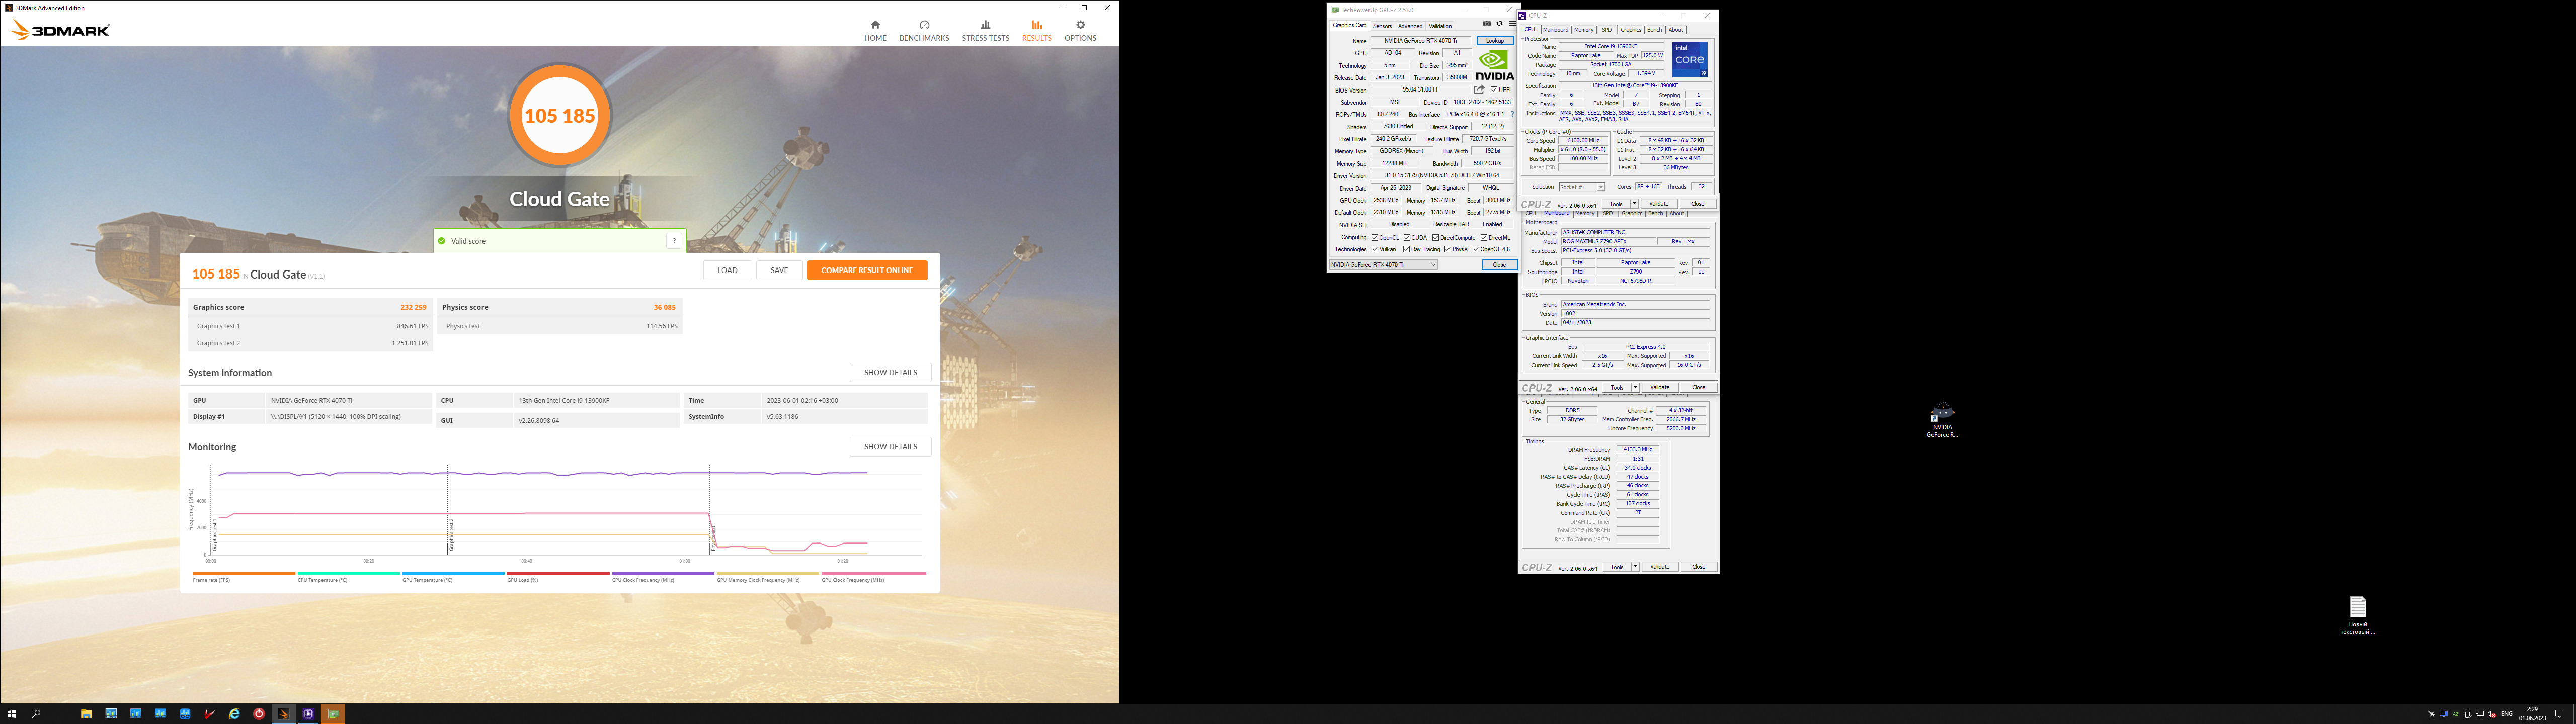Screen dimensions: 2576x724
Task: Toggle the PhysX checkbox in GPU-Z
Action: pos(1448,250)
